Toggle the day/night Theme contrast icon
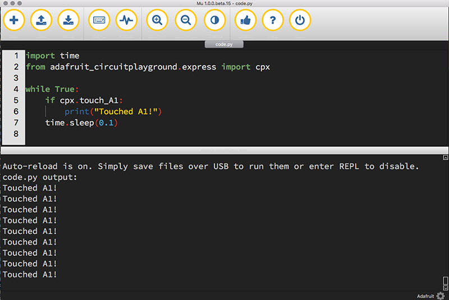This screenshot has height=300, width=449. tap(214, 20)
